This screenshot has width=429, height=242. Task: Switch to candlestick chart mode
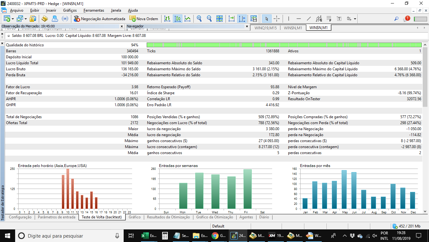coord(178,19)
